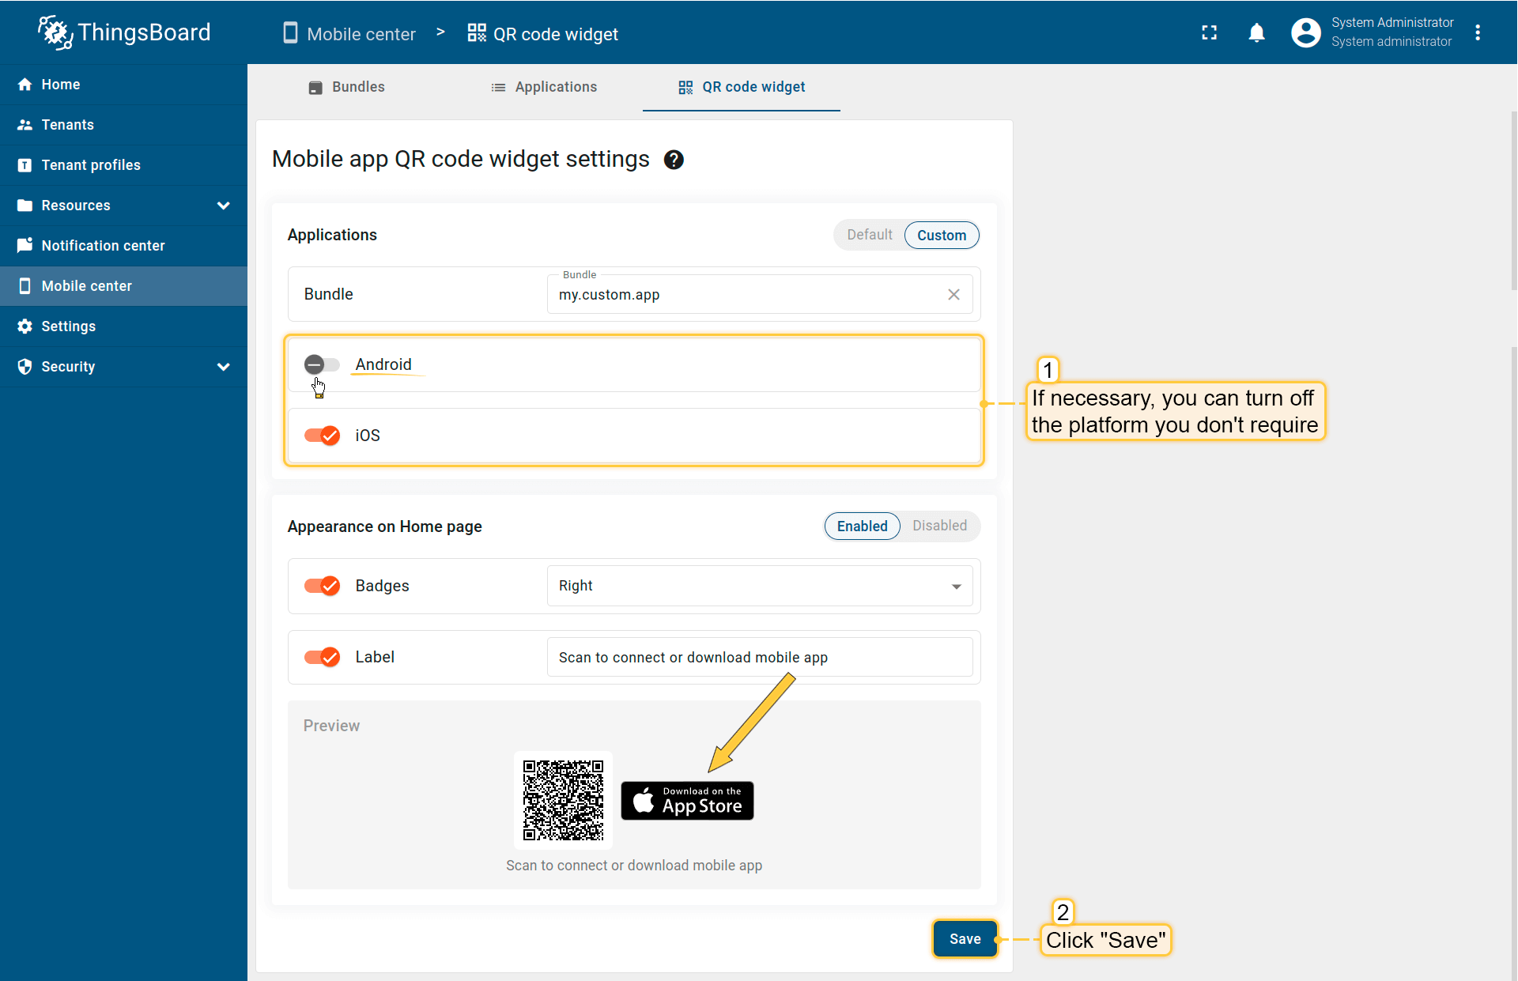
Task: Open the three-dot user menu
Action: coord(1477,32)
